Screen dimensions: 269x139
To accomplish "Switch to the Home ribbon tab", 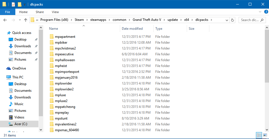I will pos(23,12).
